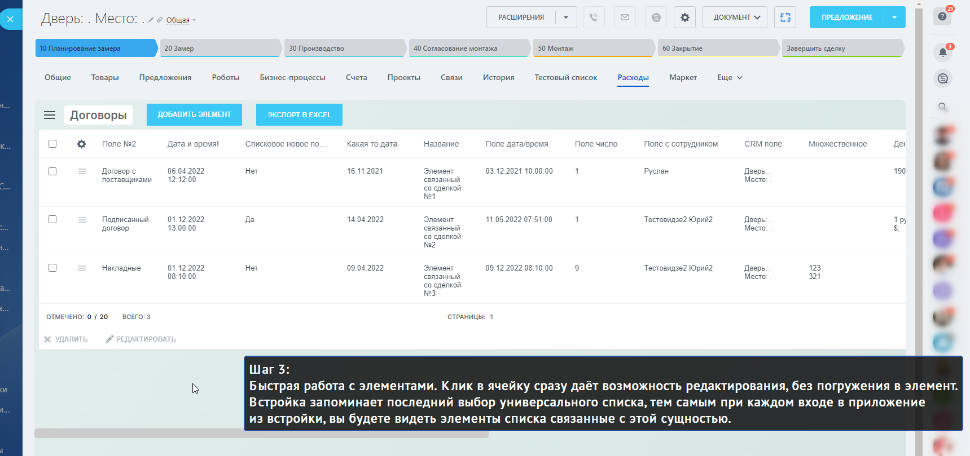Open the Договоры hamburger menu
Screen dimensions: 970x456
50,115
